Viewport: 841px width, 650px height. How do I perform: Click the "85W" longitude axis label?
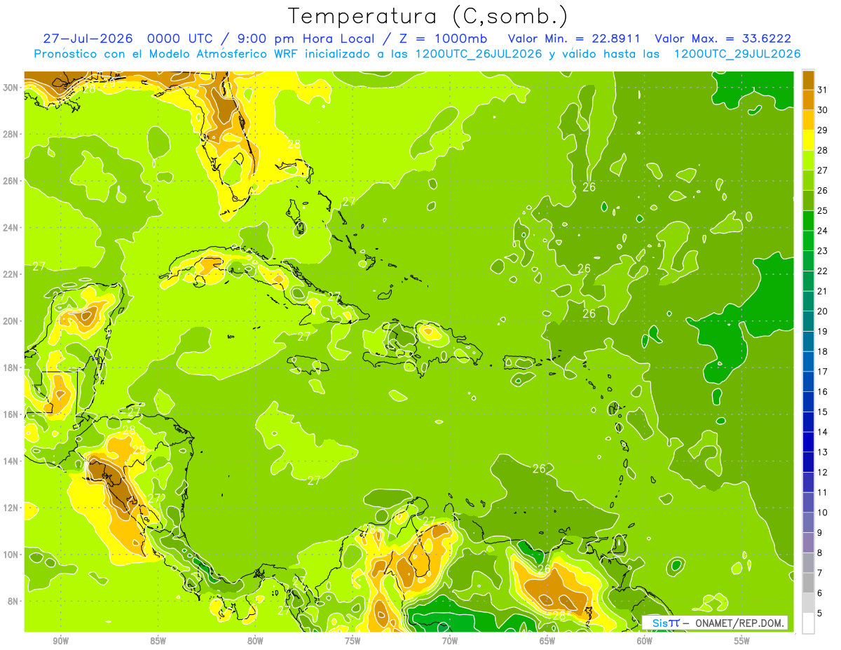(x=158, y=641)
